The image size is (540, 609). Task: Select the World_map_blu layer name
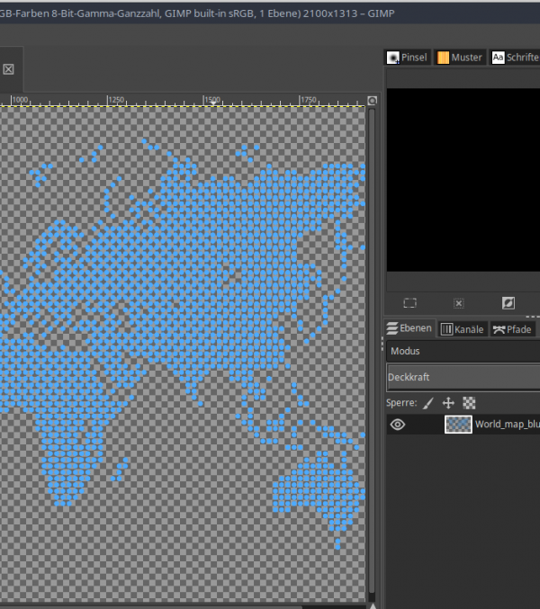507,424
